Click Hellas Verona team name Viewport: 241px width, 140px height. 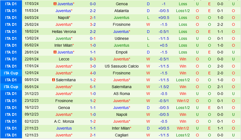point(64,32)
